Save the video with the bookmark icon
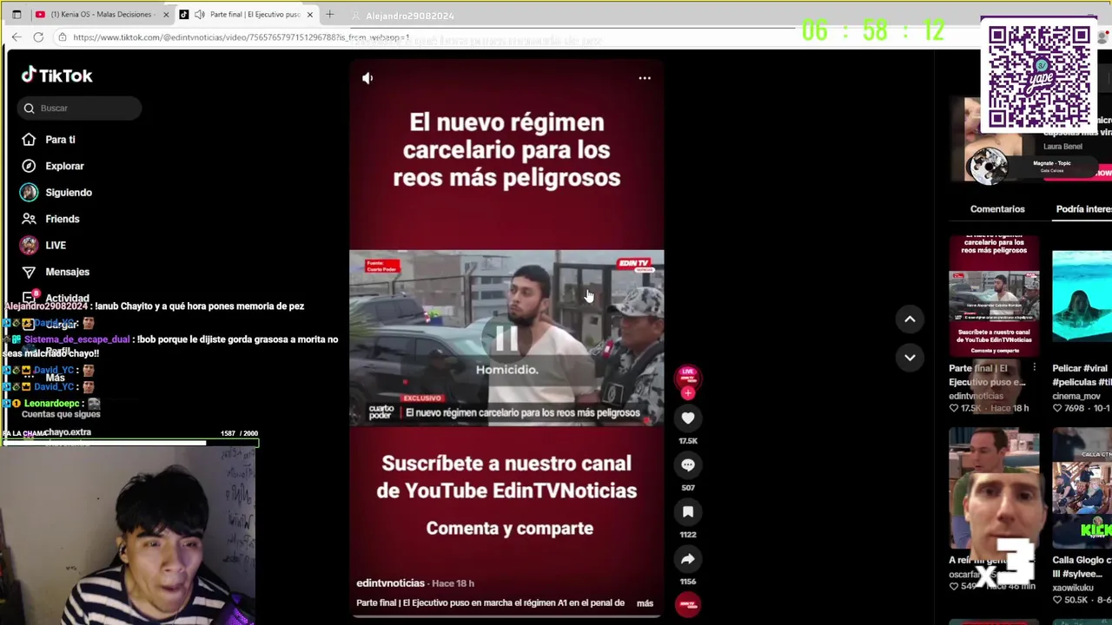 [688, 512]
